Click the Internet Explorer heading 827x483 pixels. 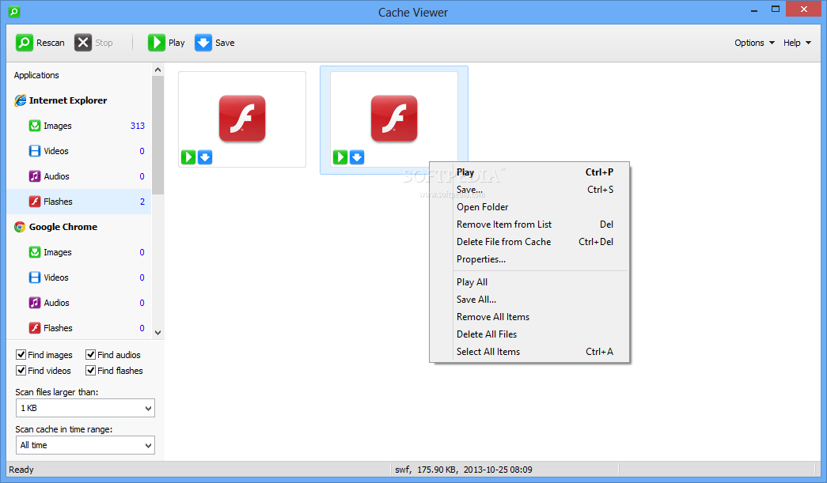click(x=68, y=100)
